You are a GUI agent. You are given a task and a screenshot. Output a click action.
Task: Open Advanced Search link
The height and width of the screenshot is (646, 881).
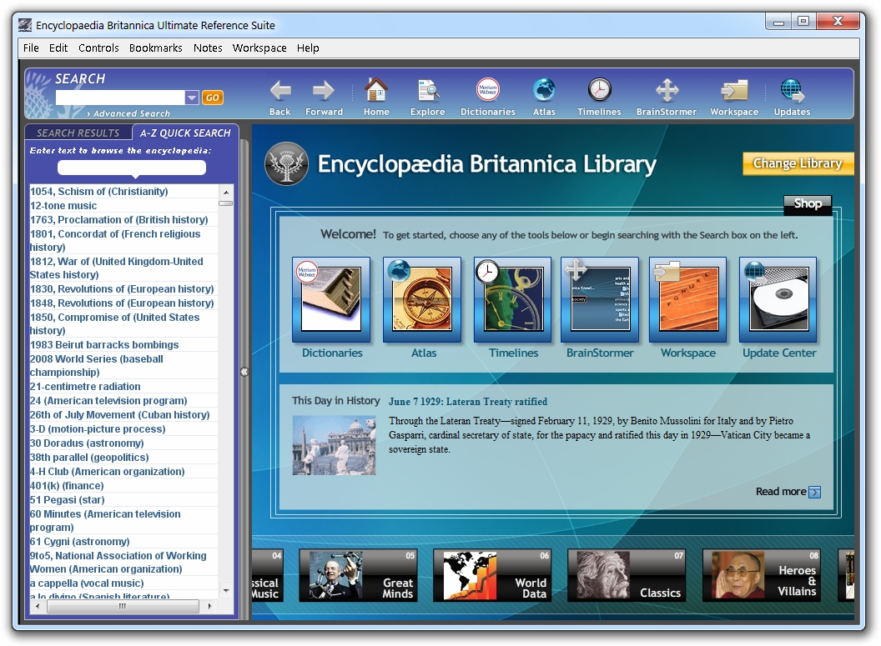point(128,113)
